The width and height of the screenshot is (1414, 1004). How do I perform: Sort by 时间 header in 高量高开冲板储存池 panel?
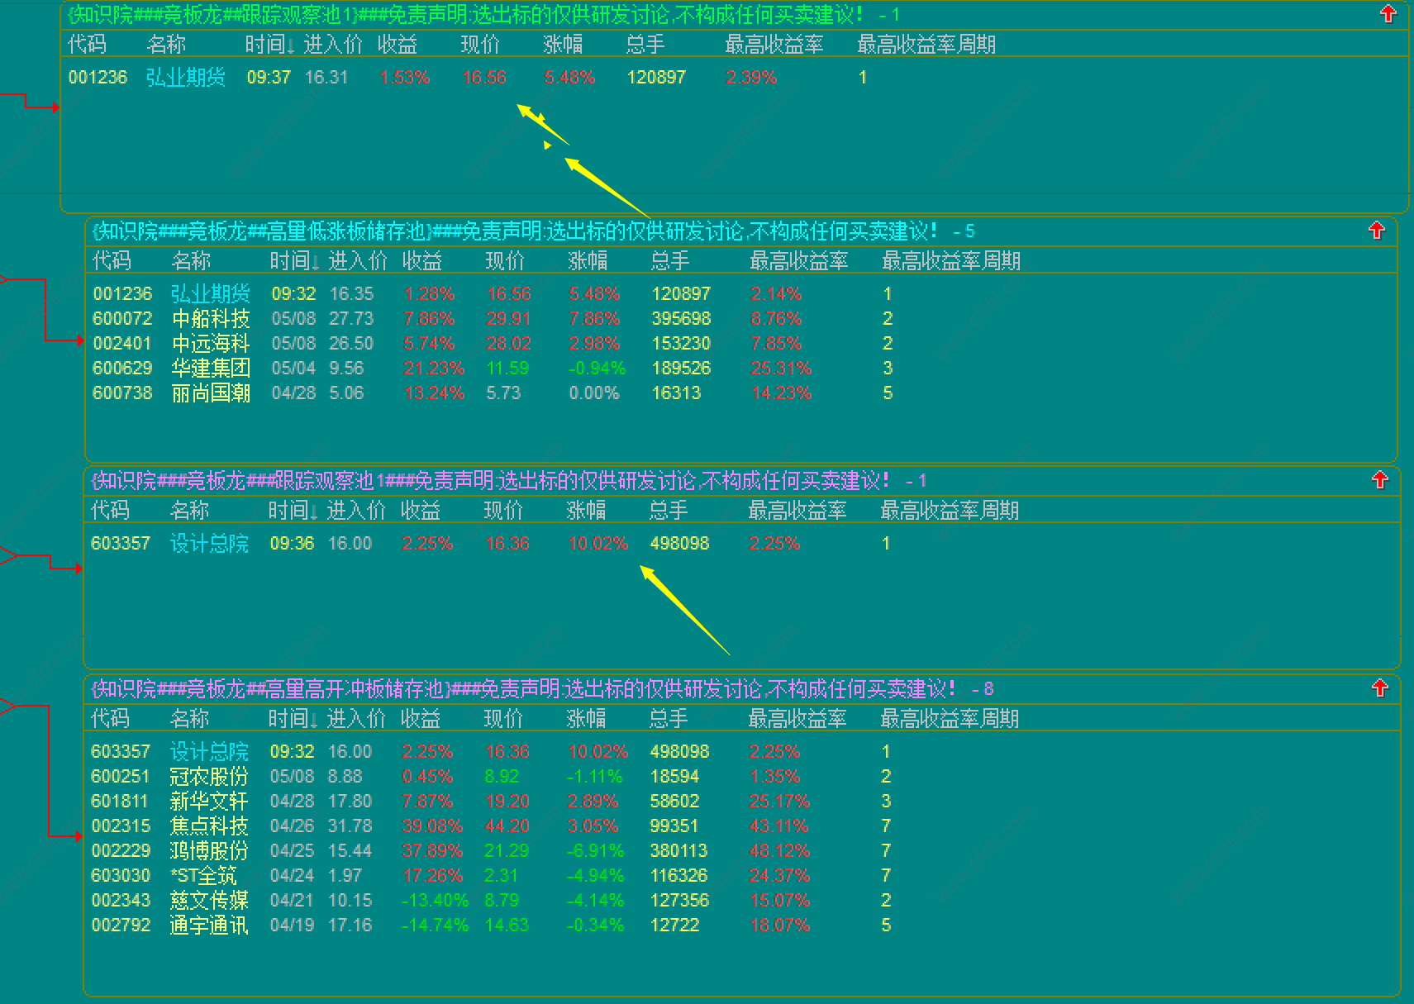click(293, 719)
